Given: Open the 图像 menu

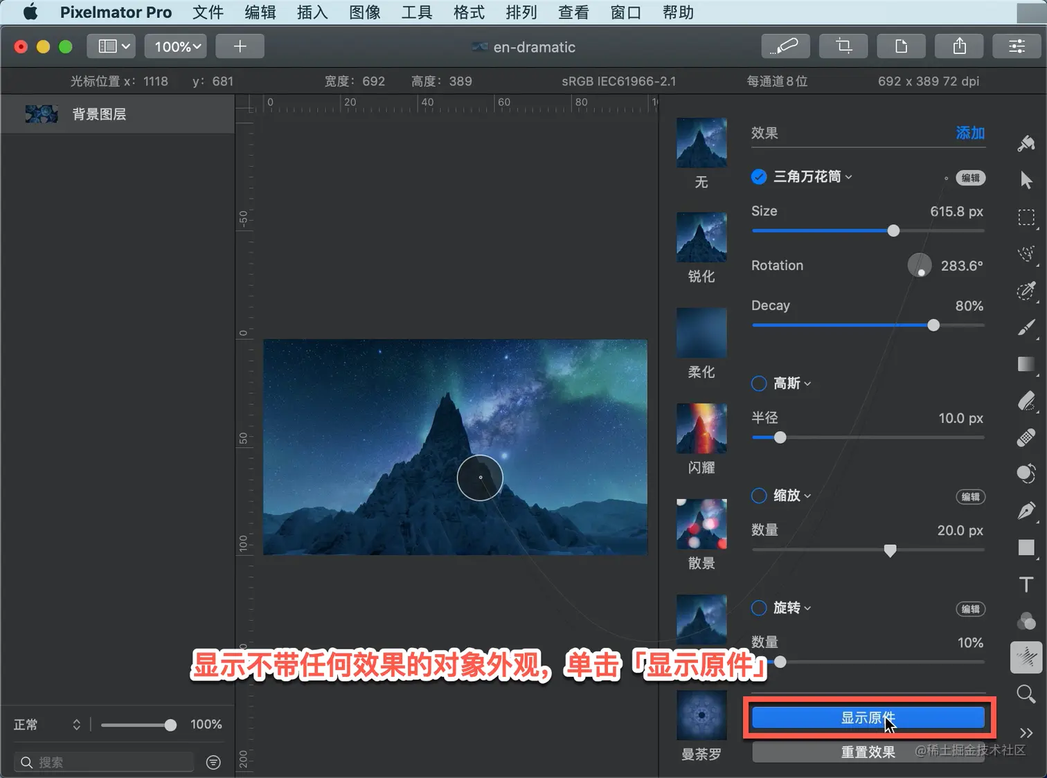Looking at the screenshot, I should tap(365, 12).
